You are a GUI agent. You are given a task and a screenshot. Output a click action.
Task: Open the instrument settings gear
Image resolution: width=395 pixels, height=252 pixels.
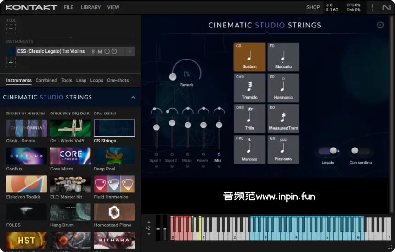[x=380, y=25]
